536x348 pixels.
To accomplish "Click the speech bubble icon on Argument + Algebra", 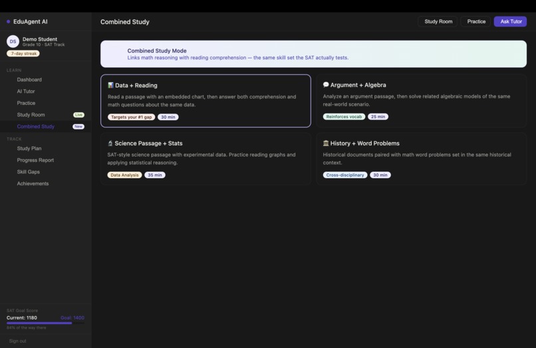I will point(326,85).
